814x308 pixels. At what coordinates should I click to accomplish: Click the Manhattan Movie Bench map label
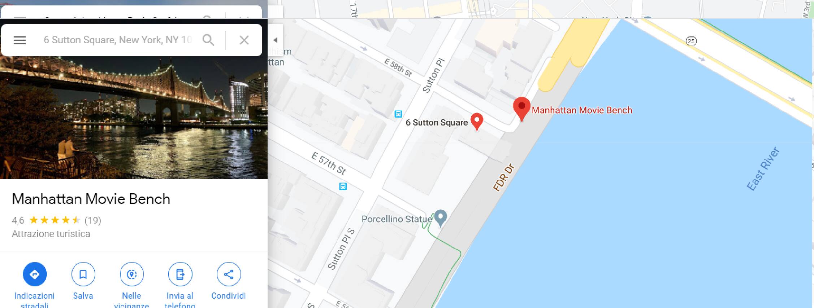[582, 110]
